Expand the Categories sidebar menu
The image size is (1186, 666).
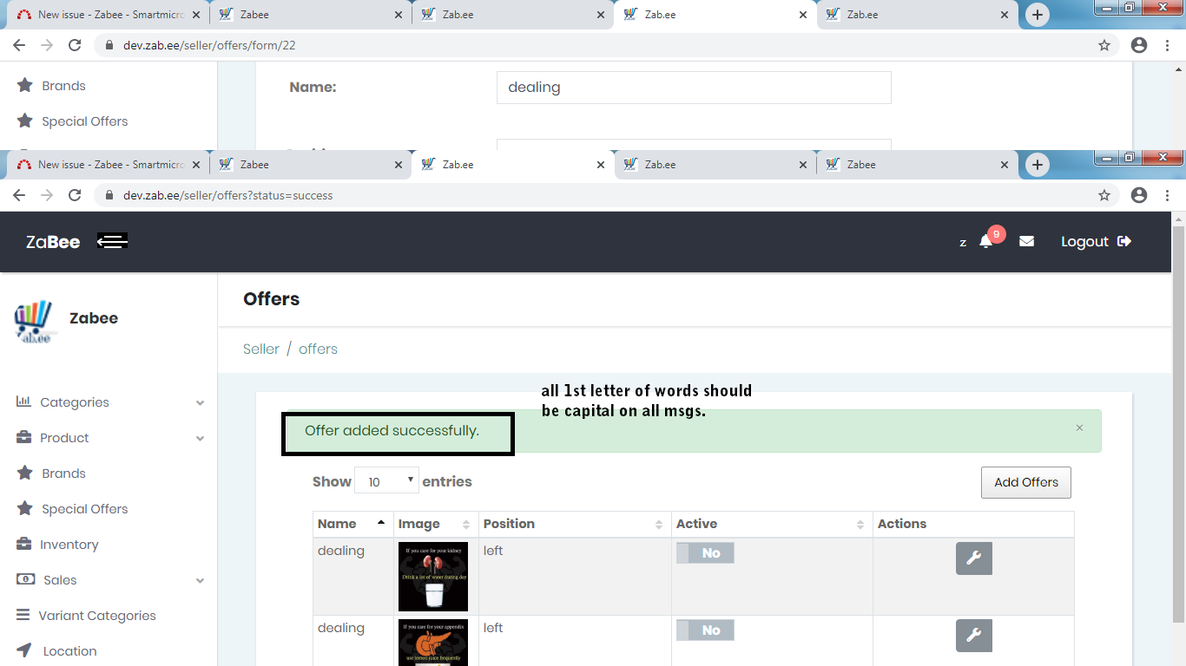(x=109, y=402)
